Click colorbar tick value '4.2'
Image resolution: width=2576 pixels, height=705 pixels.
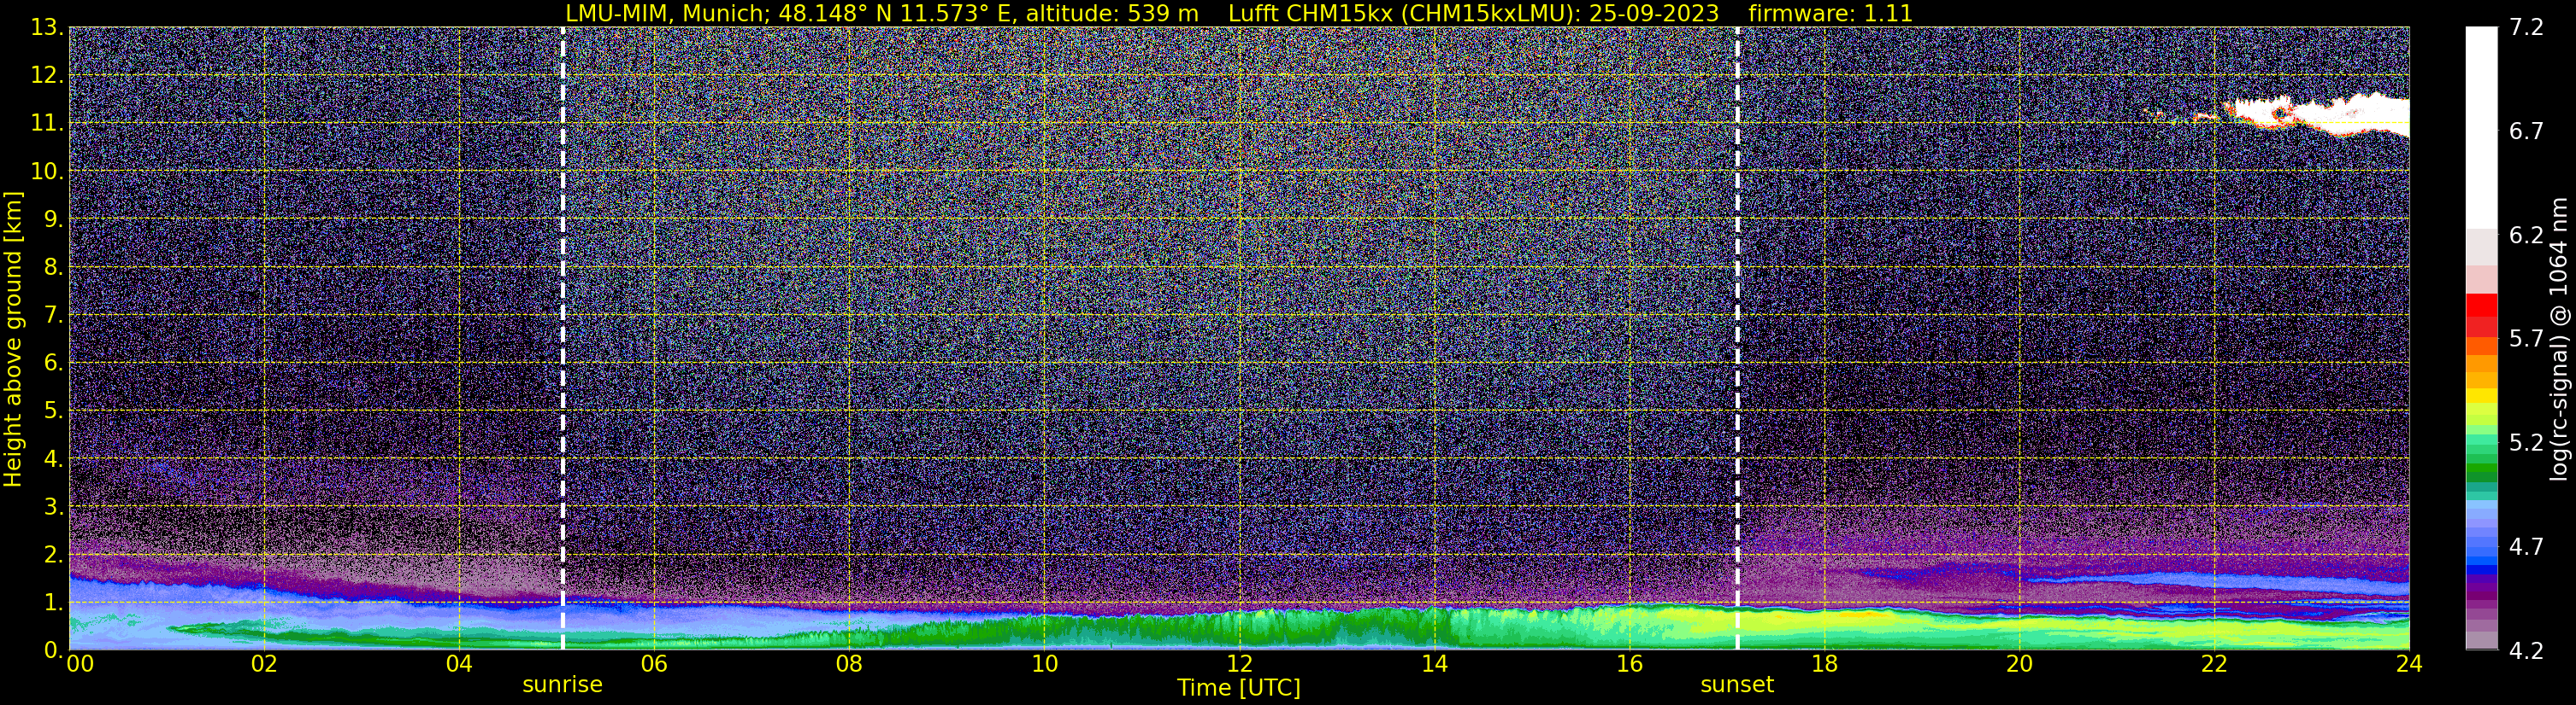point(2526,650)
